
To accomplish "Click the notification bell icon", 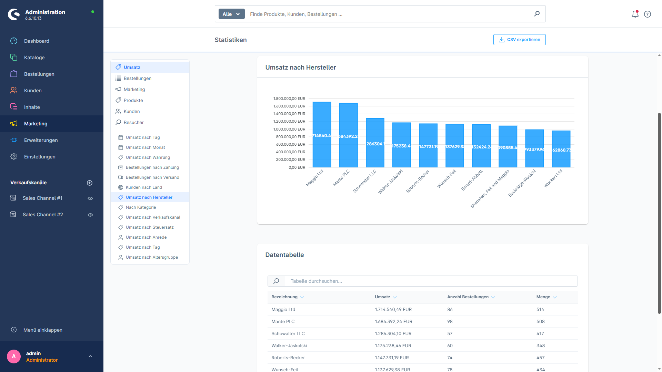I will 635,14.
